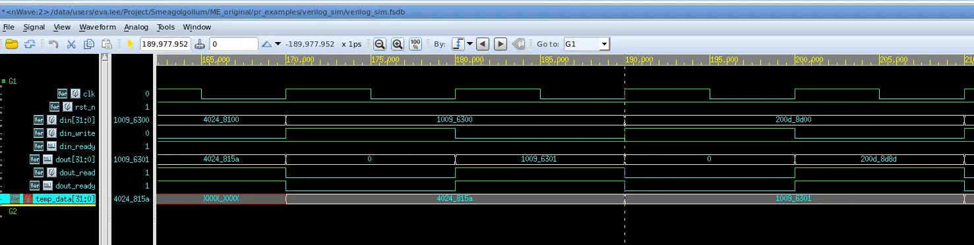Viewport: 974px width, 245px height.
Task: Click the NET icon beside dout_ready
Action: 47,186
